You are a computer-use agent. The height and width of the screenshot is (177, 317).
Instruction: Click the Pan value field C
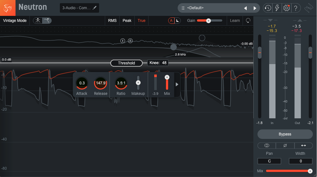coord(269,161)
